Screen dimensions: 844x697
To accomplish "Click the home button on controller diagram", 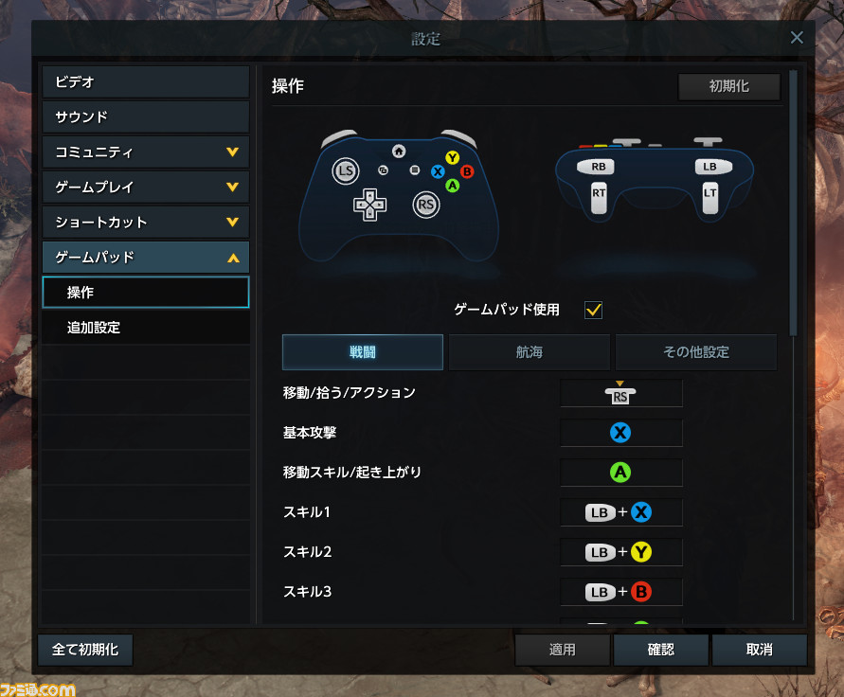I will pos(398,152).
